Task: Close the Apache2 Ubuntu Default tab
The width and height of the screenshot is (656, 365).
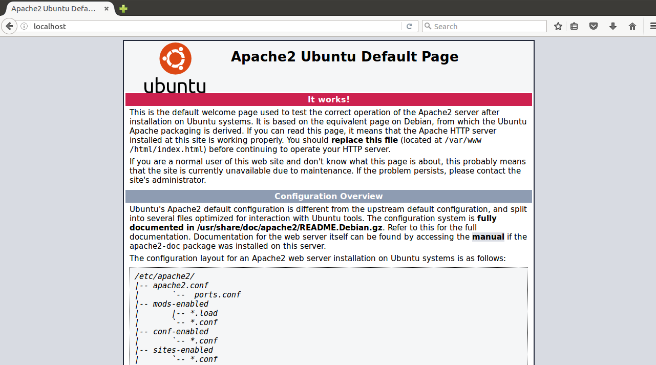Action: click(107, 9)
